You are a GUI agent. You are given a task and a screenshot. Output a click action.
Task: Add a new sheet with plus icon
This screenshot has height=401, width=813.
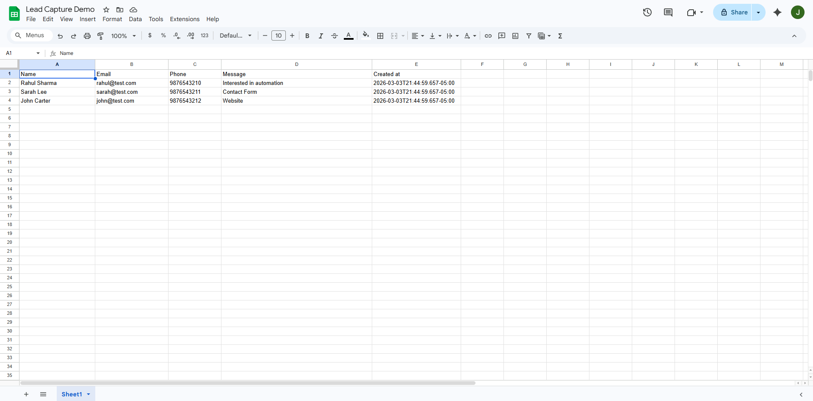(26, 394)
